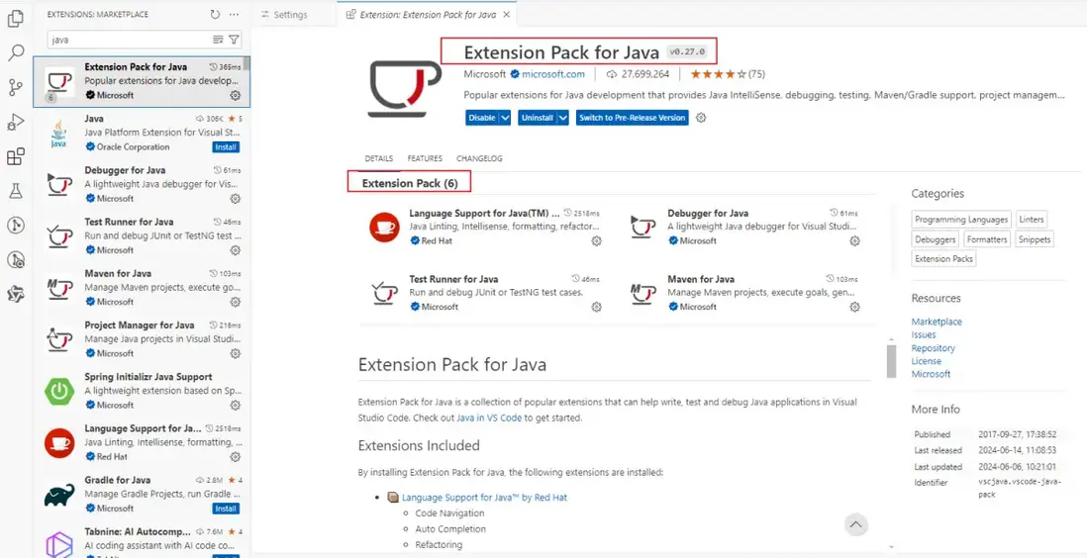This screenshot has width=1087, height=558.
Task: Open the DETAILS tab
Action: coord(378,158)
